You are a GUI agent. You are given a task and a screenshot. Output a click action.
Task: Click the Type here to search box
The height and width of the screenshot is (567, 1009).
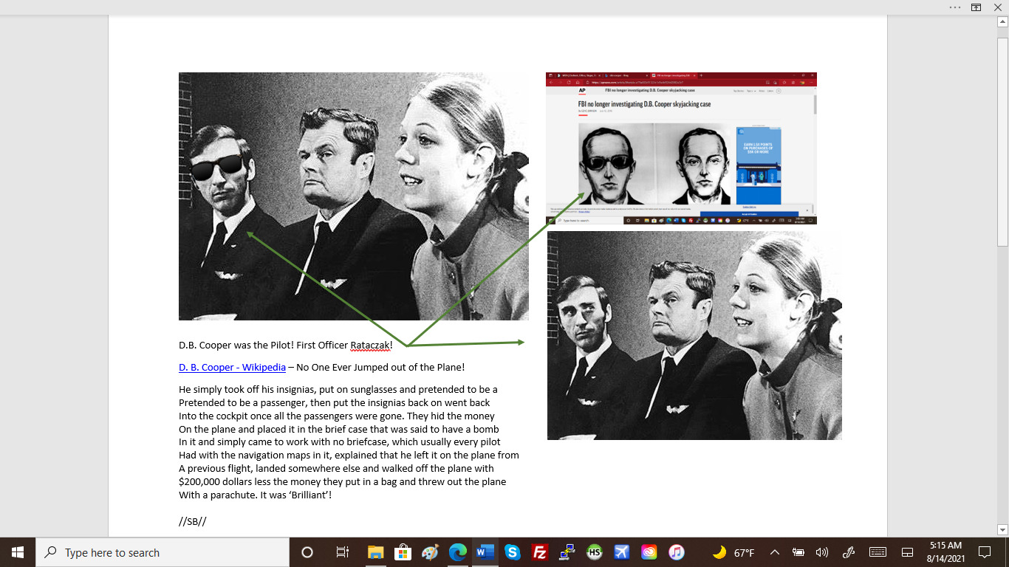coord(163,552)
